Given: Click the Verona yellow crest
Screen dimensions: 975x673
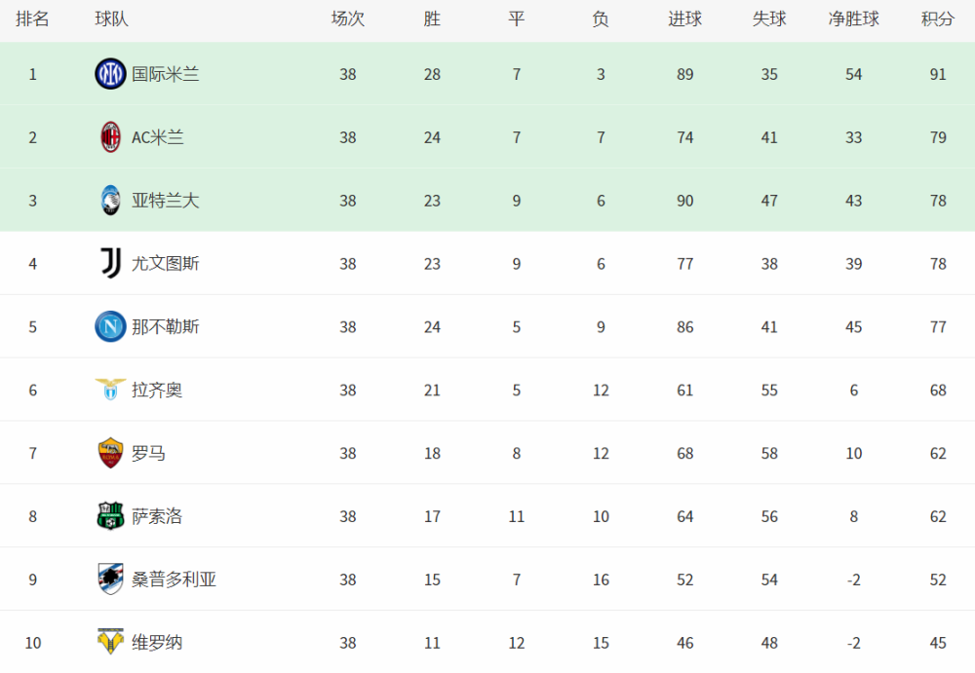Looking at the screenshot, I should [x=111, y=642].
